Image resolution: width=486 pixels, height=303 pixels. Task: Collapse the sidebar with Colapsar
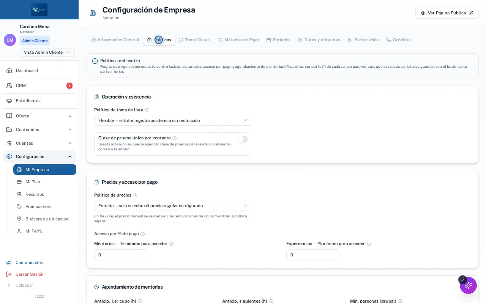(20, 285)
